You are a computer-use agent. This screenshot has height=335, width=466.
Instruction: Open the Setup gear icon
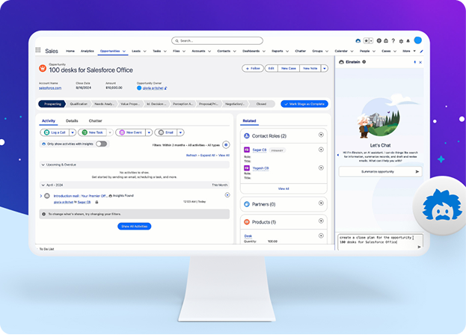(x=401, y=41)
